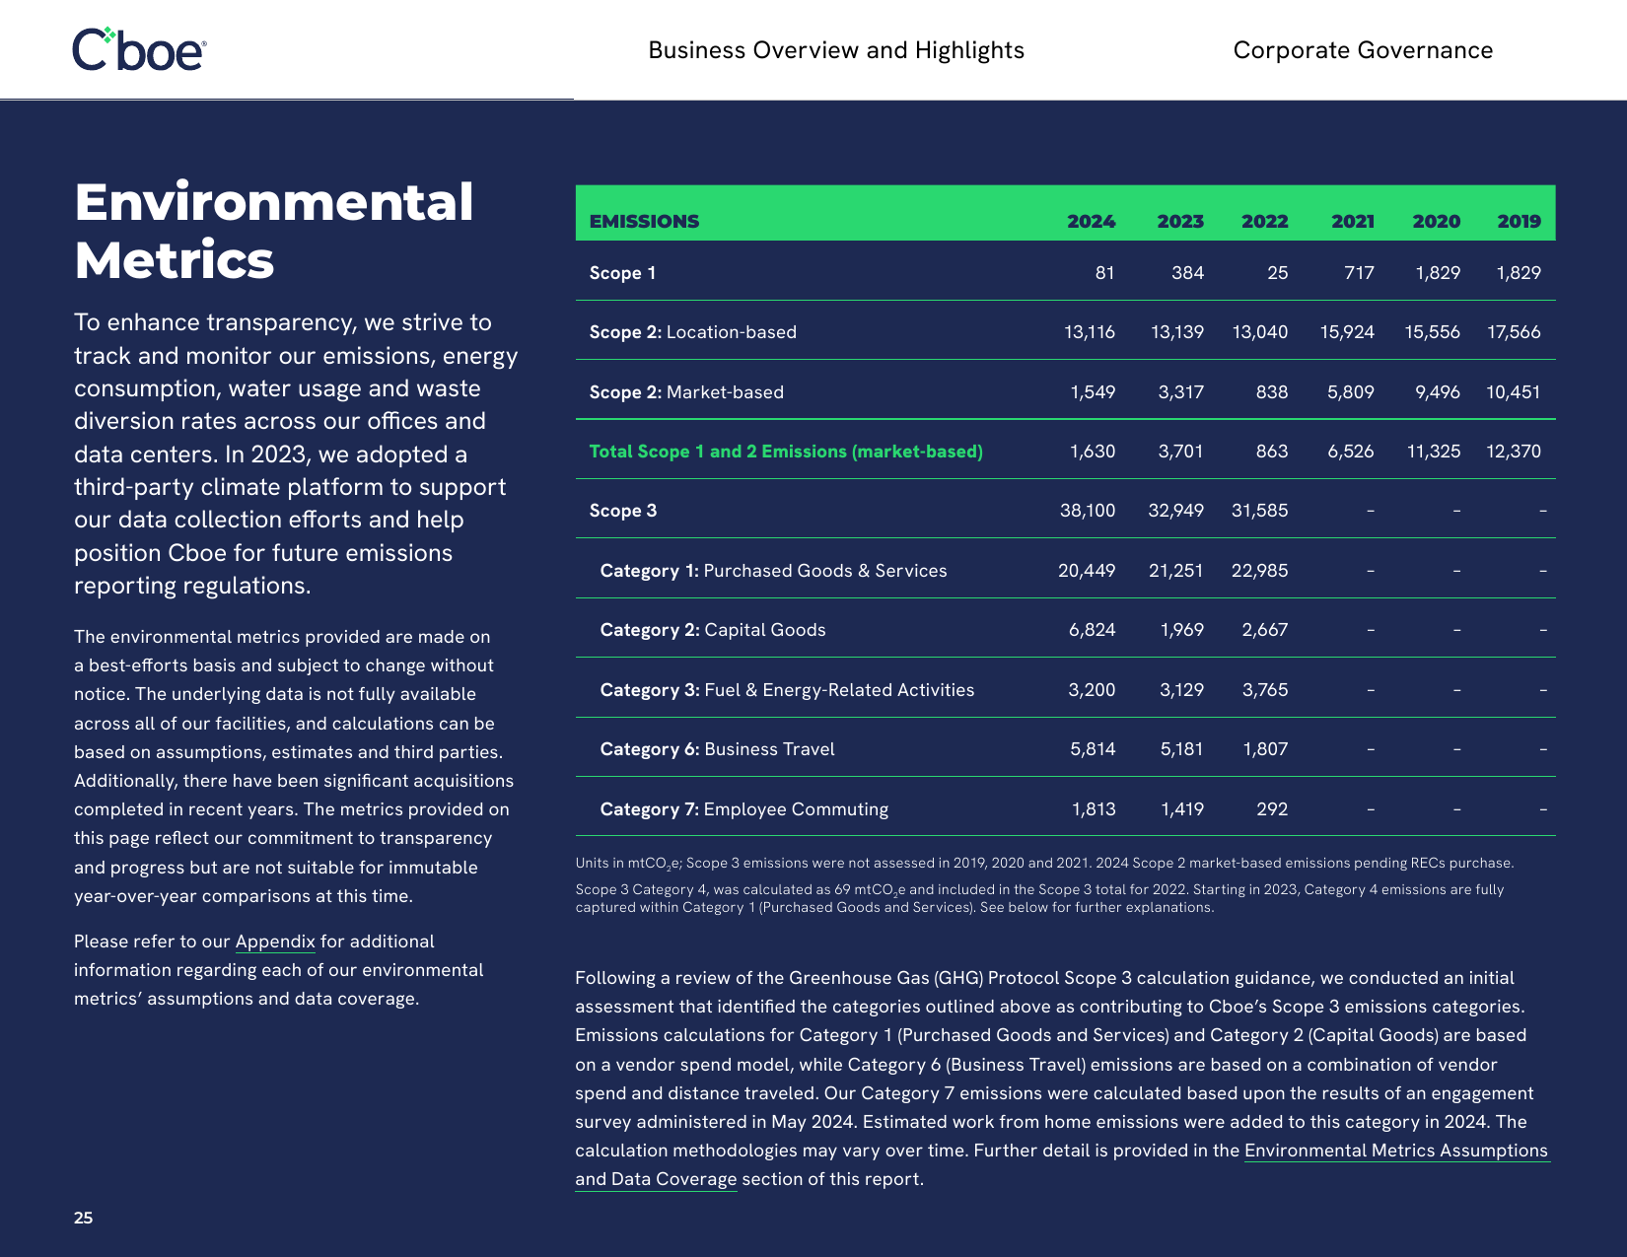Click the Scope 1 2024 value 81

(x=1104, y=273)
